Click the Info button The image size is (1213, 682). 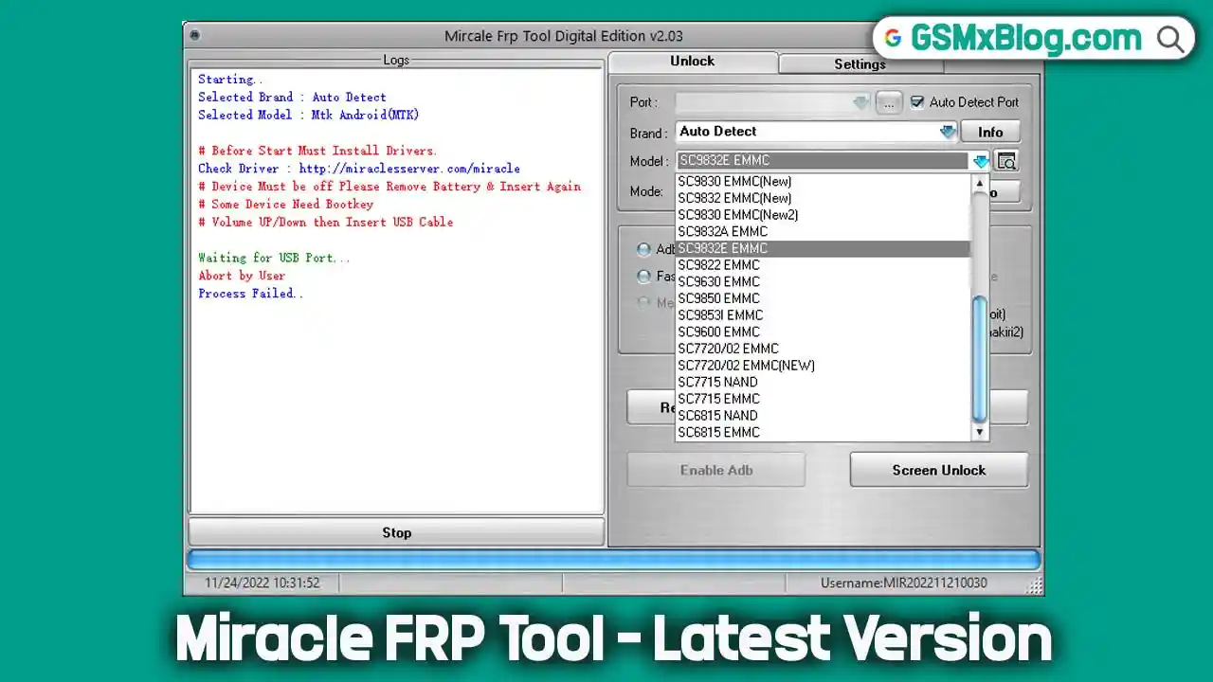(989, 131)
